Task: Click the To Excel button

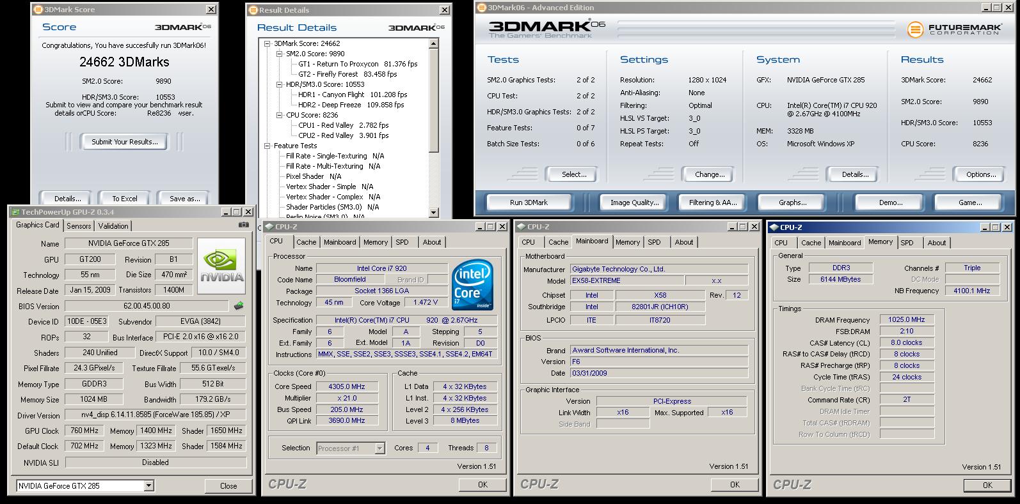Action: [x=125, y=199]
